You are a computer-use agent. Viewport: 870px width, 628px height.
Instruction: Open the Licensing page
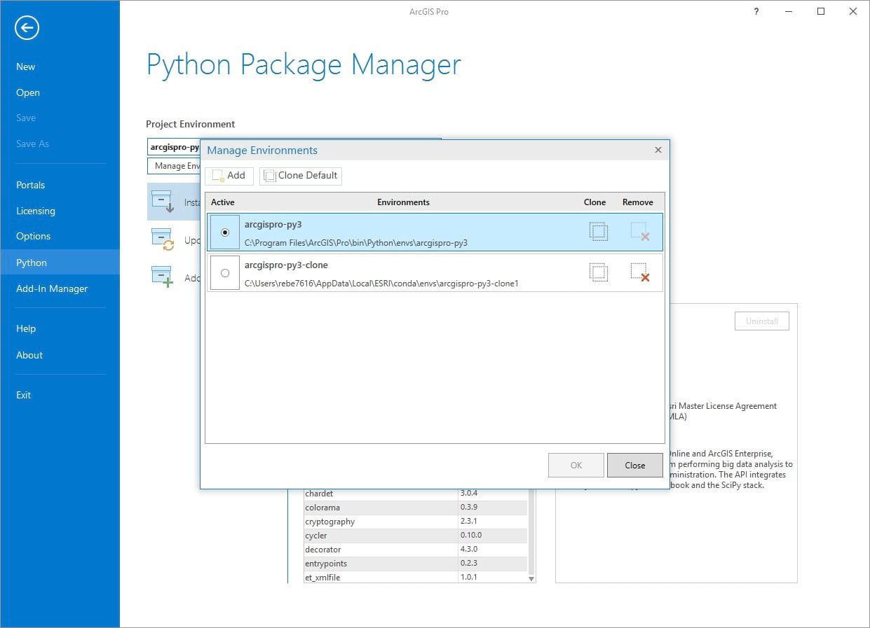pyautogui.click(x=35, y=211)
